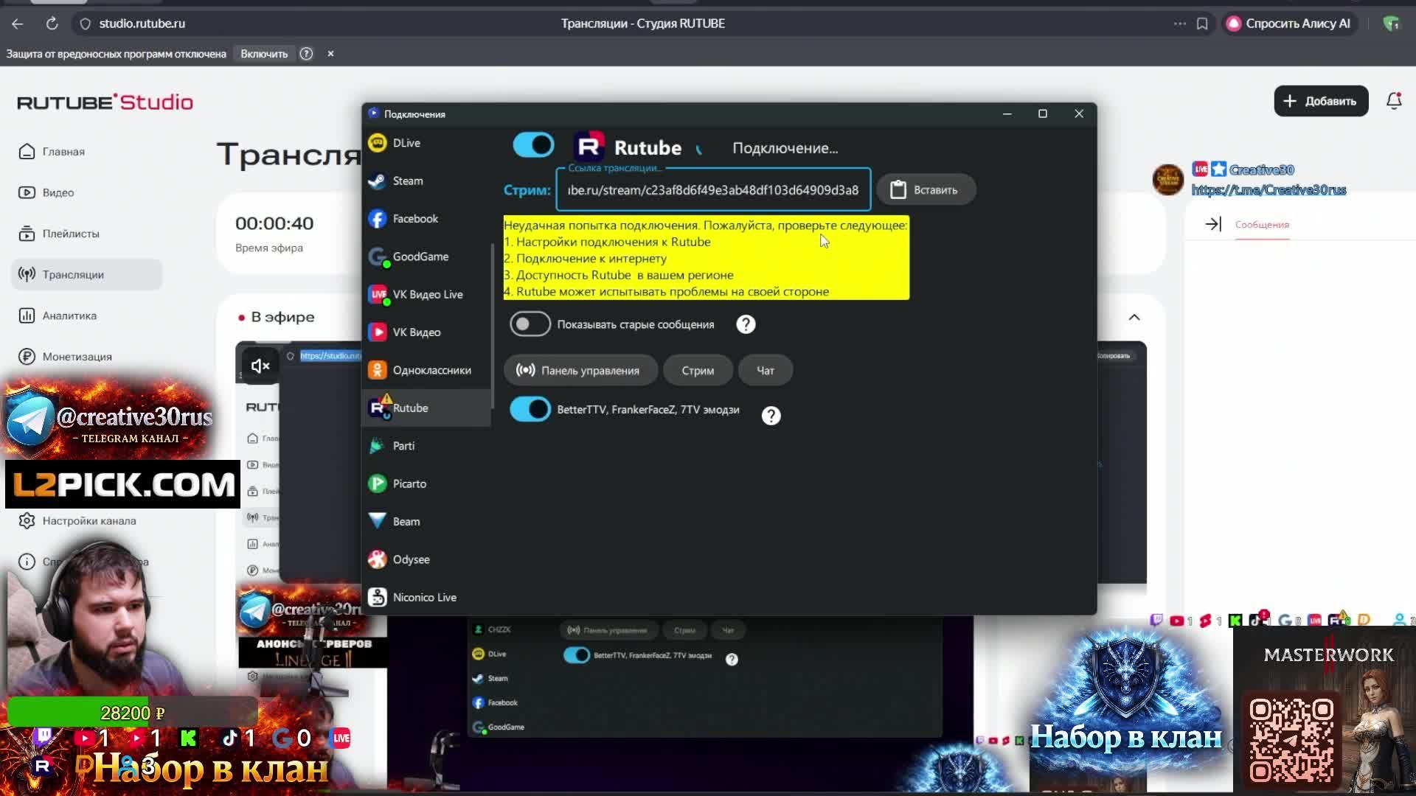
Task: Open Монетизация in left menu
Action: 77,357
